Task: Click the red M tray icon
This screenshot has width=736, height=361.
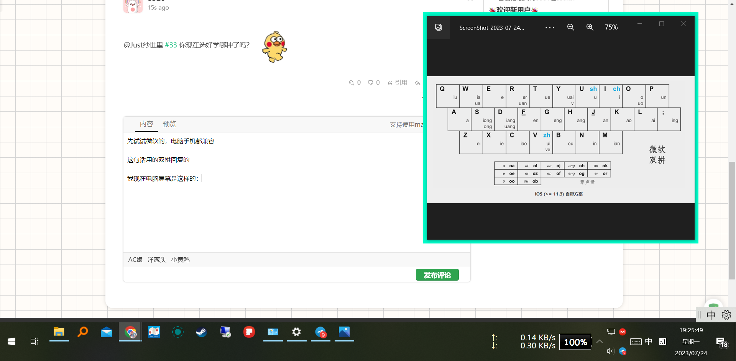Action: 623,332
